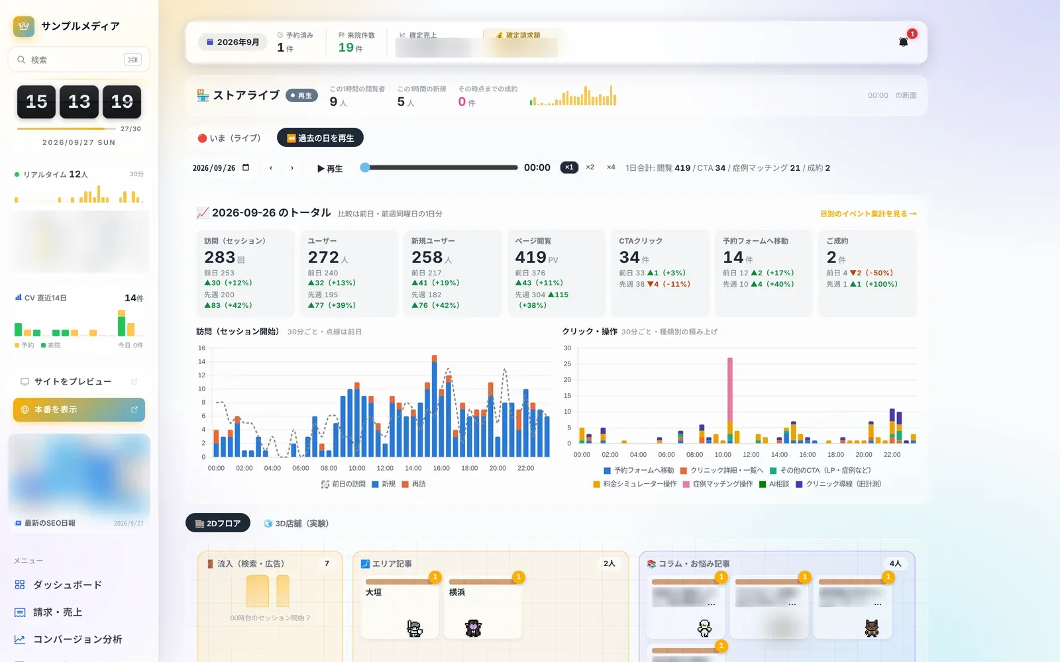Toggle the 前日の訪問 legend series
Image resolution: width=1060 pixels, height=662 pixels.
click(x=343, y=484)
